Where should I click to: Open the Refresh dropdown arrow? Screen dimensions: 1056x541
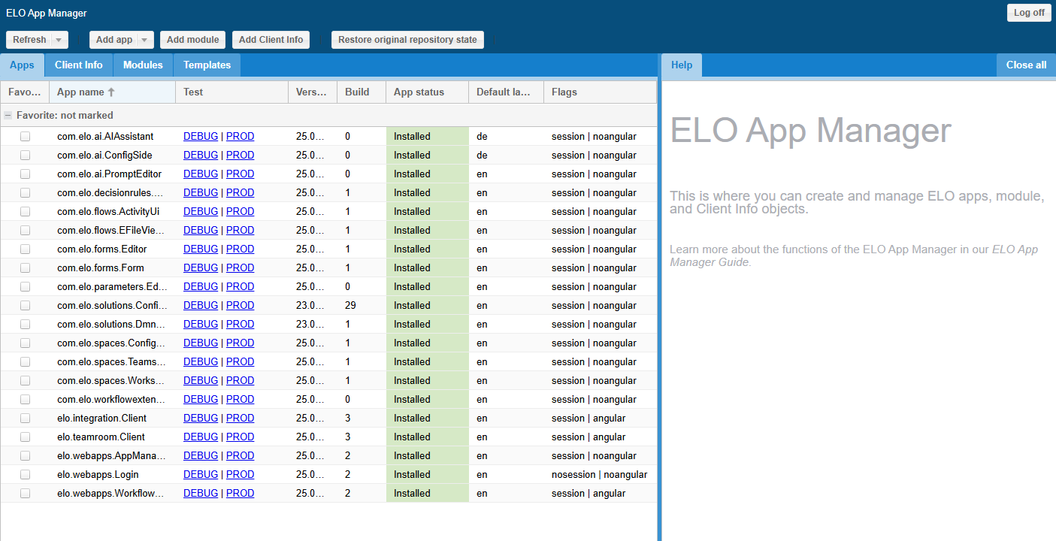(59, 40)
